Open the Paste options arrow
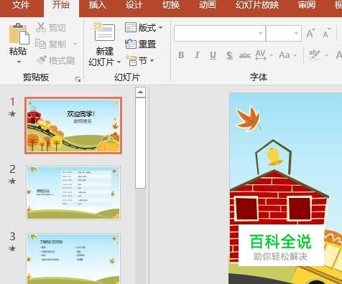Viewport: 342px width, 284px height. pos(19,62)
